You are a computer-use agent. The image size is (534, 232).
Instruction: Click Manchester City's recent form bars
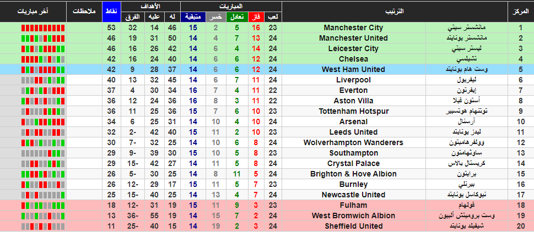(43, 28)
